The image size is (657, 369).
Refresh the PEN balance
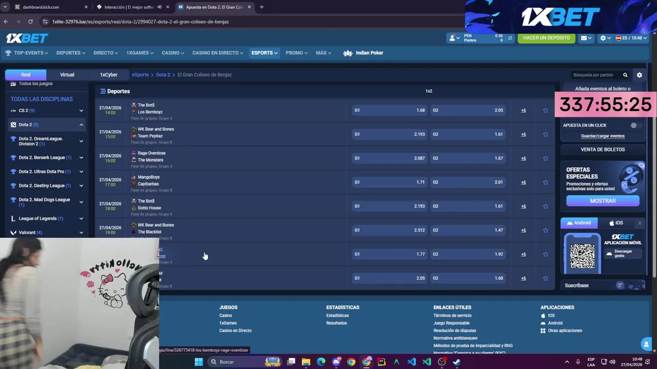510,38
